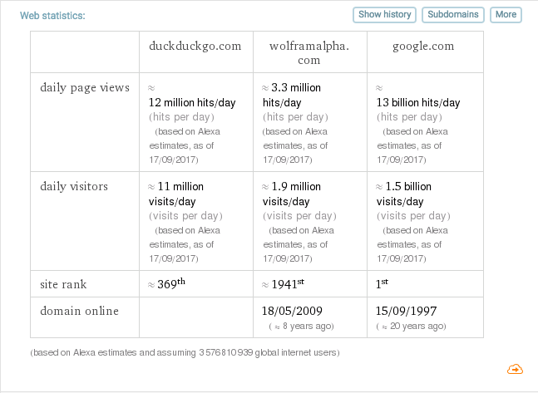Click the 13 billion hits/day value
This screenshot has height=393, width=538.
(417, 102)
